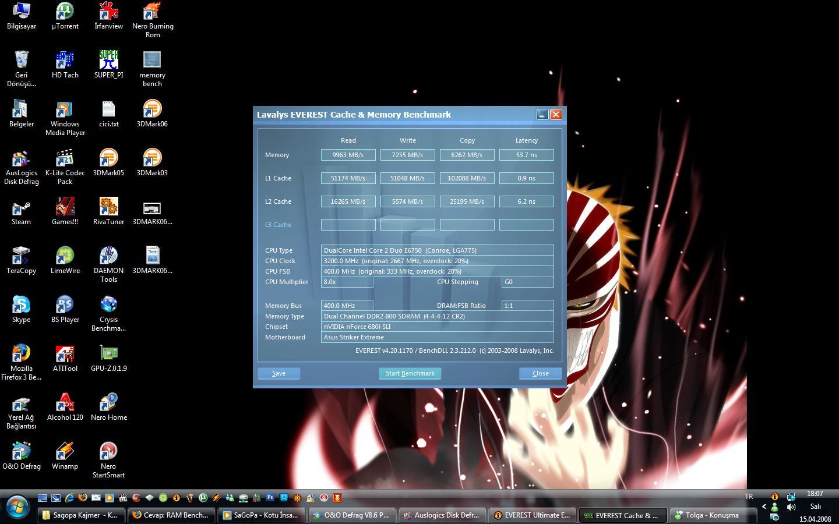Launch RivaTuner from the desktop
The height and width of the screenshot is (524, 839).
tap(108, 211)
